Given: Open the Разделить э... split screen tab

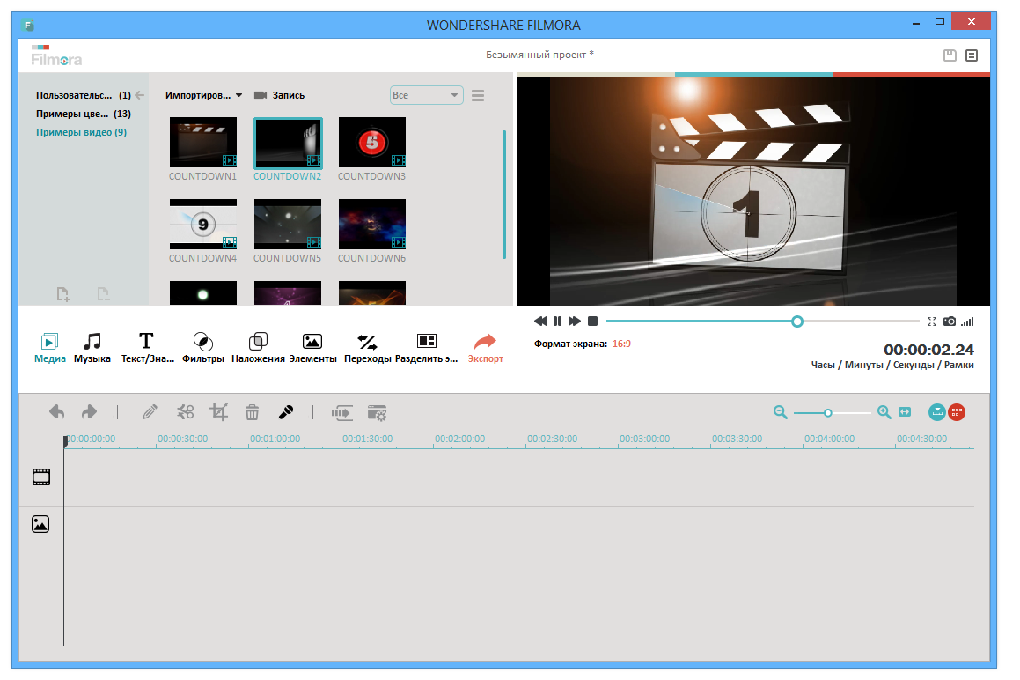Looking at the screenshot, I should [426, 348].
